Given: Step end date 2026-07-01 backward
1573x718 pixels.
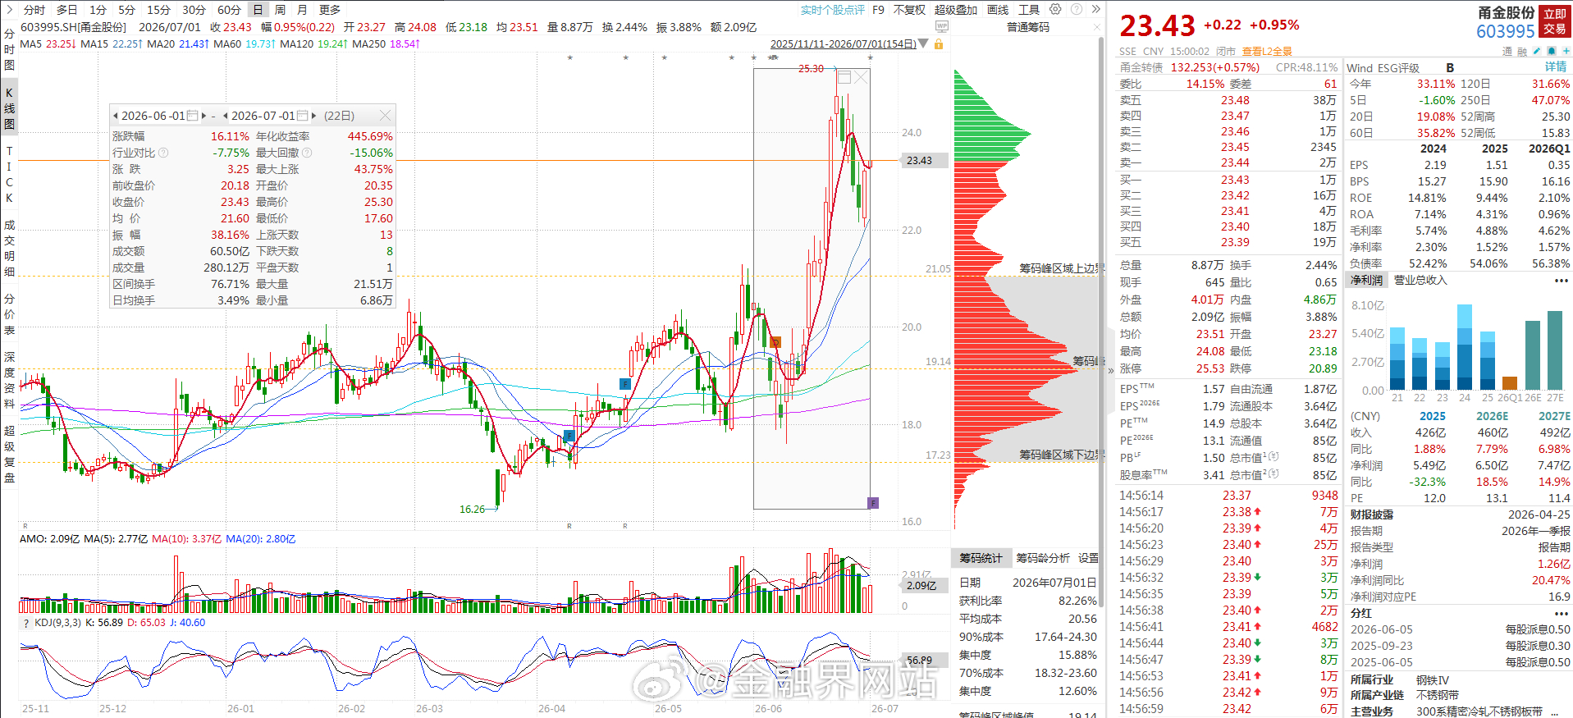Looking at the screenshot, I should point(226,116).
